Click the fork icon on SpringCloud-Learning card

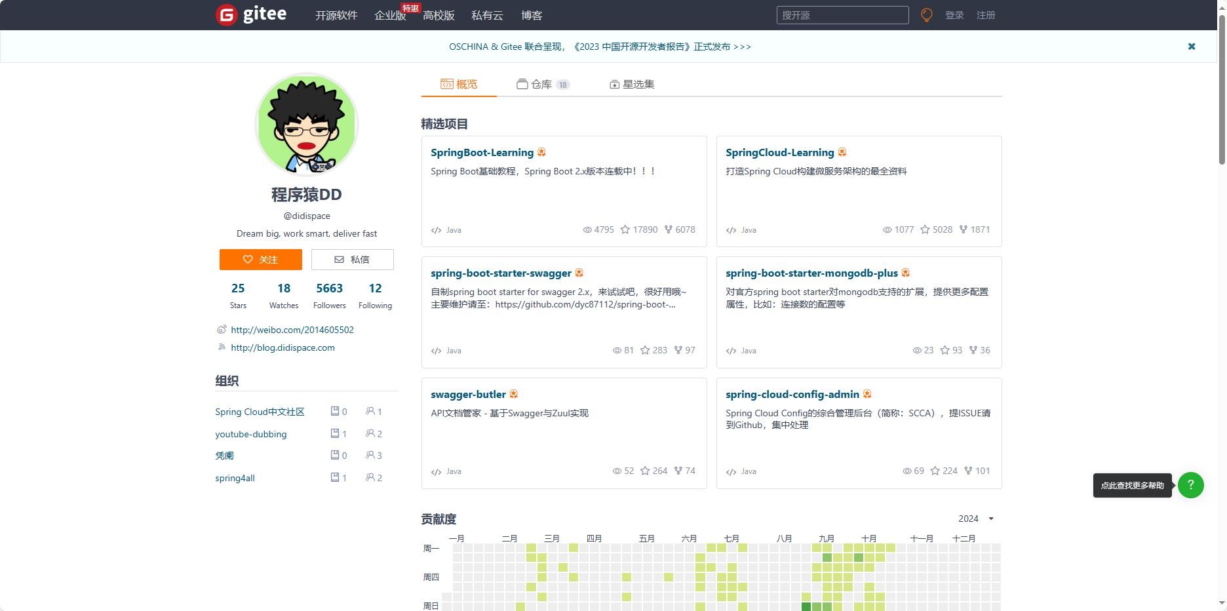pyautogui.click(x=963, y=229)
